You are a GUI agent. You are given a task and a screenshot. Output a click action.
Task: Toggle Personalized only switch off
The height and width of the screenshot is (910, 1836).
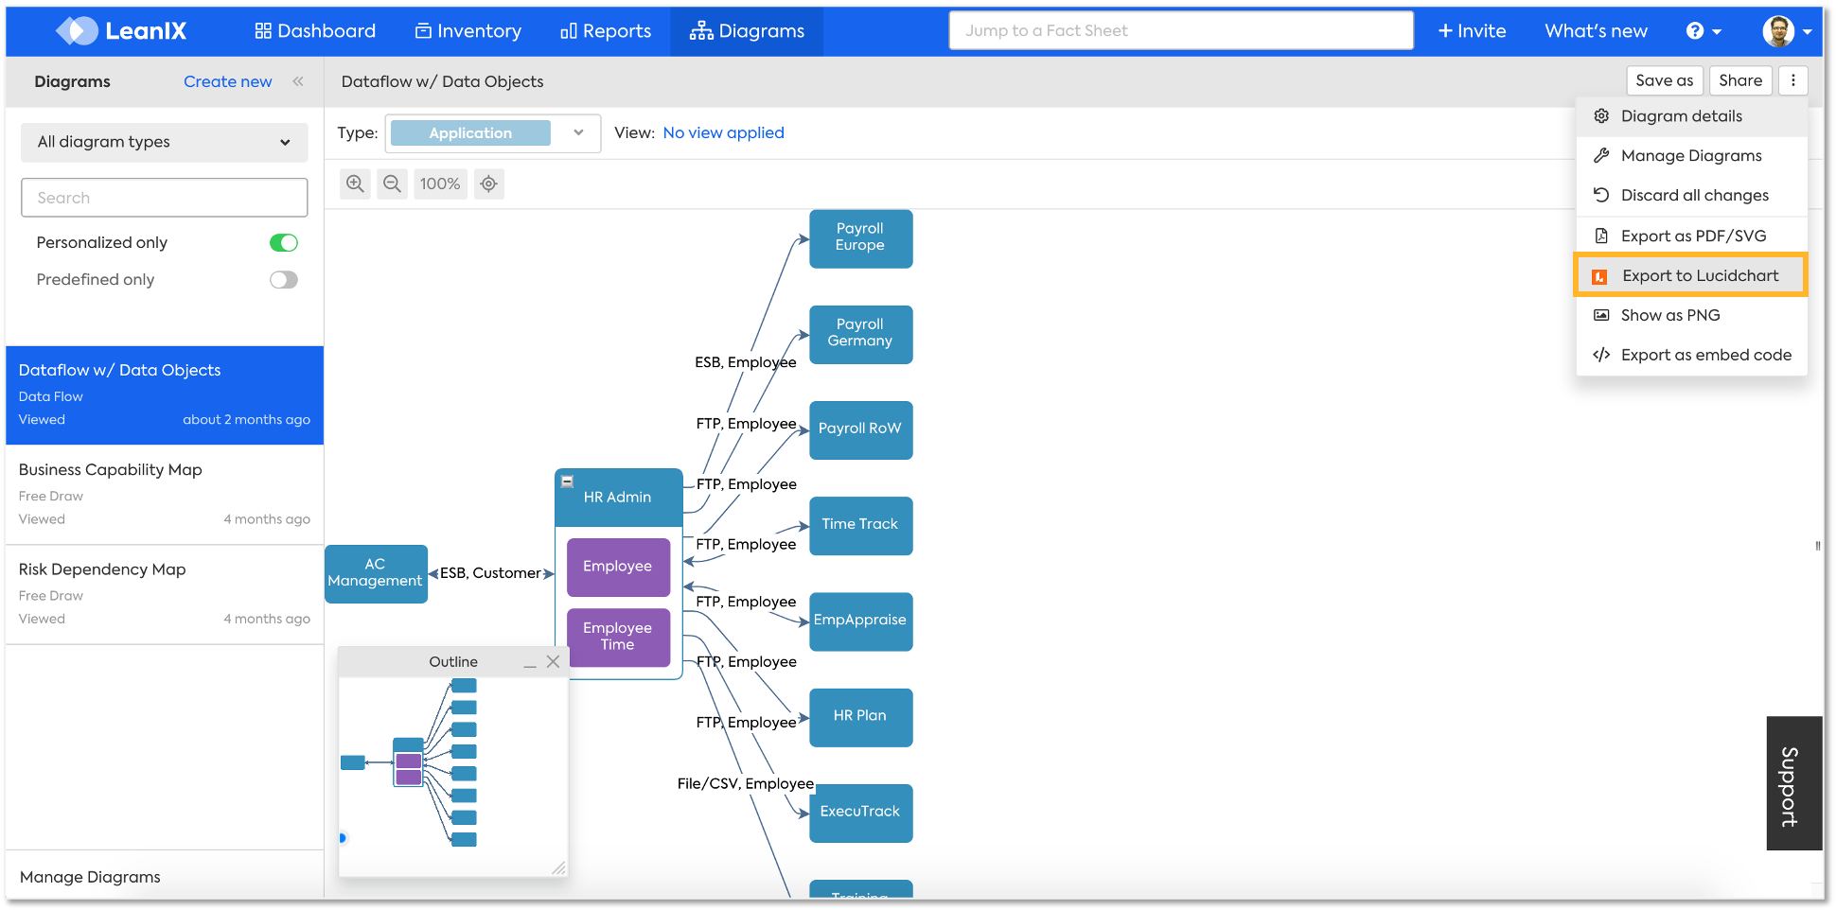pos(284,243)
